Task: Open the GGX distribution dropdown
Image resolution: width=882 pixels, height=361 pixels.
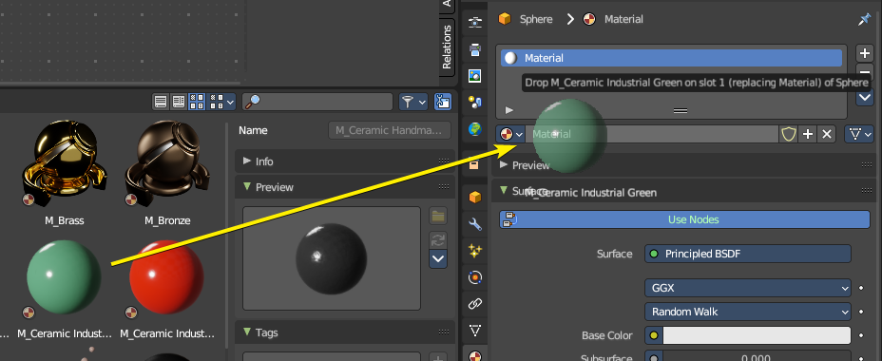Action: point(748,288)
